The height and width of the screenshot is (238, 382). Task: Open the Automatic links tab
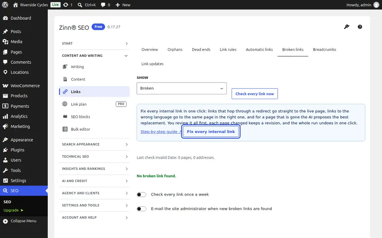259,50
